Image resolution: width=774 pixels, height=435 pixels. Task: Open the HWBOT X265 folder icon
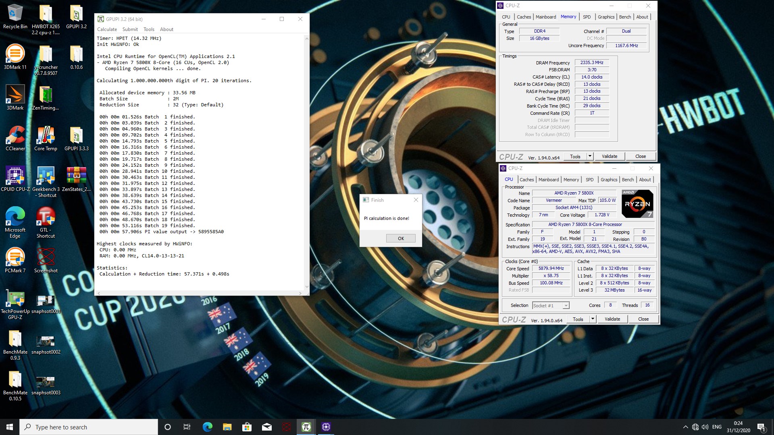tap(46, 20)
